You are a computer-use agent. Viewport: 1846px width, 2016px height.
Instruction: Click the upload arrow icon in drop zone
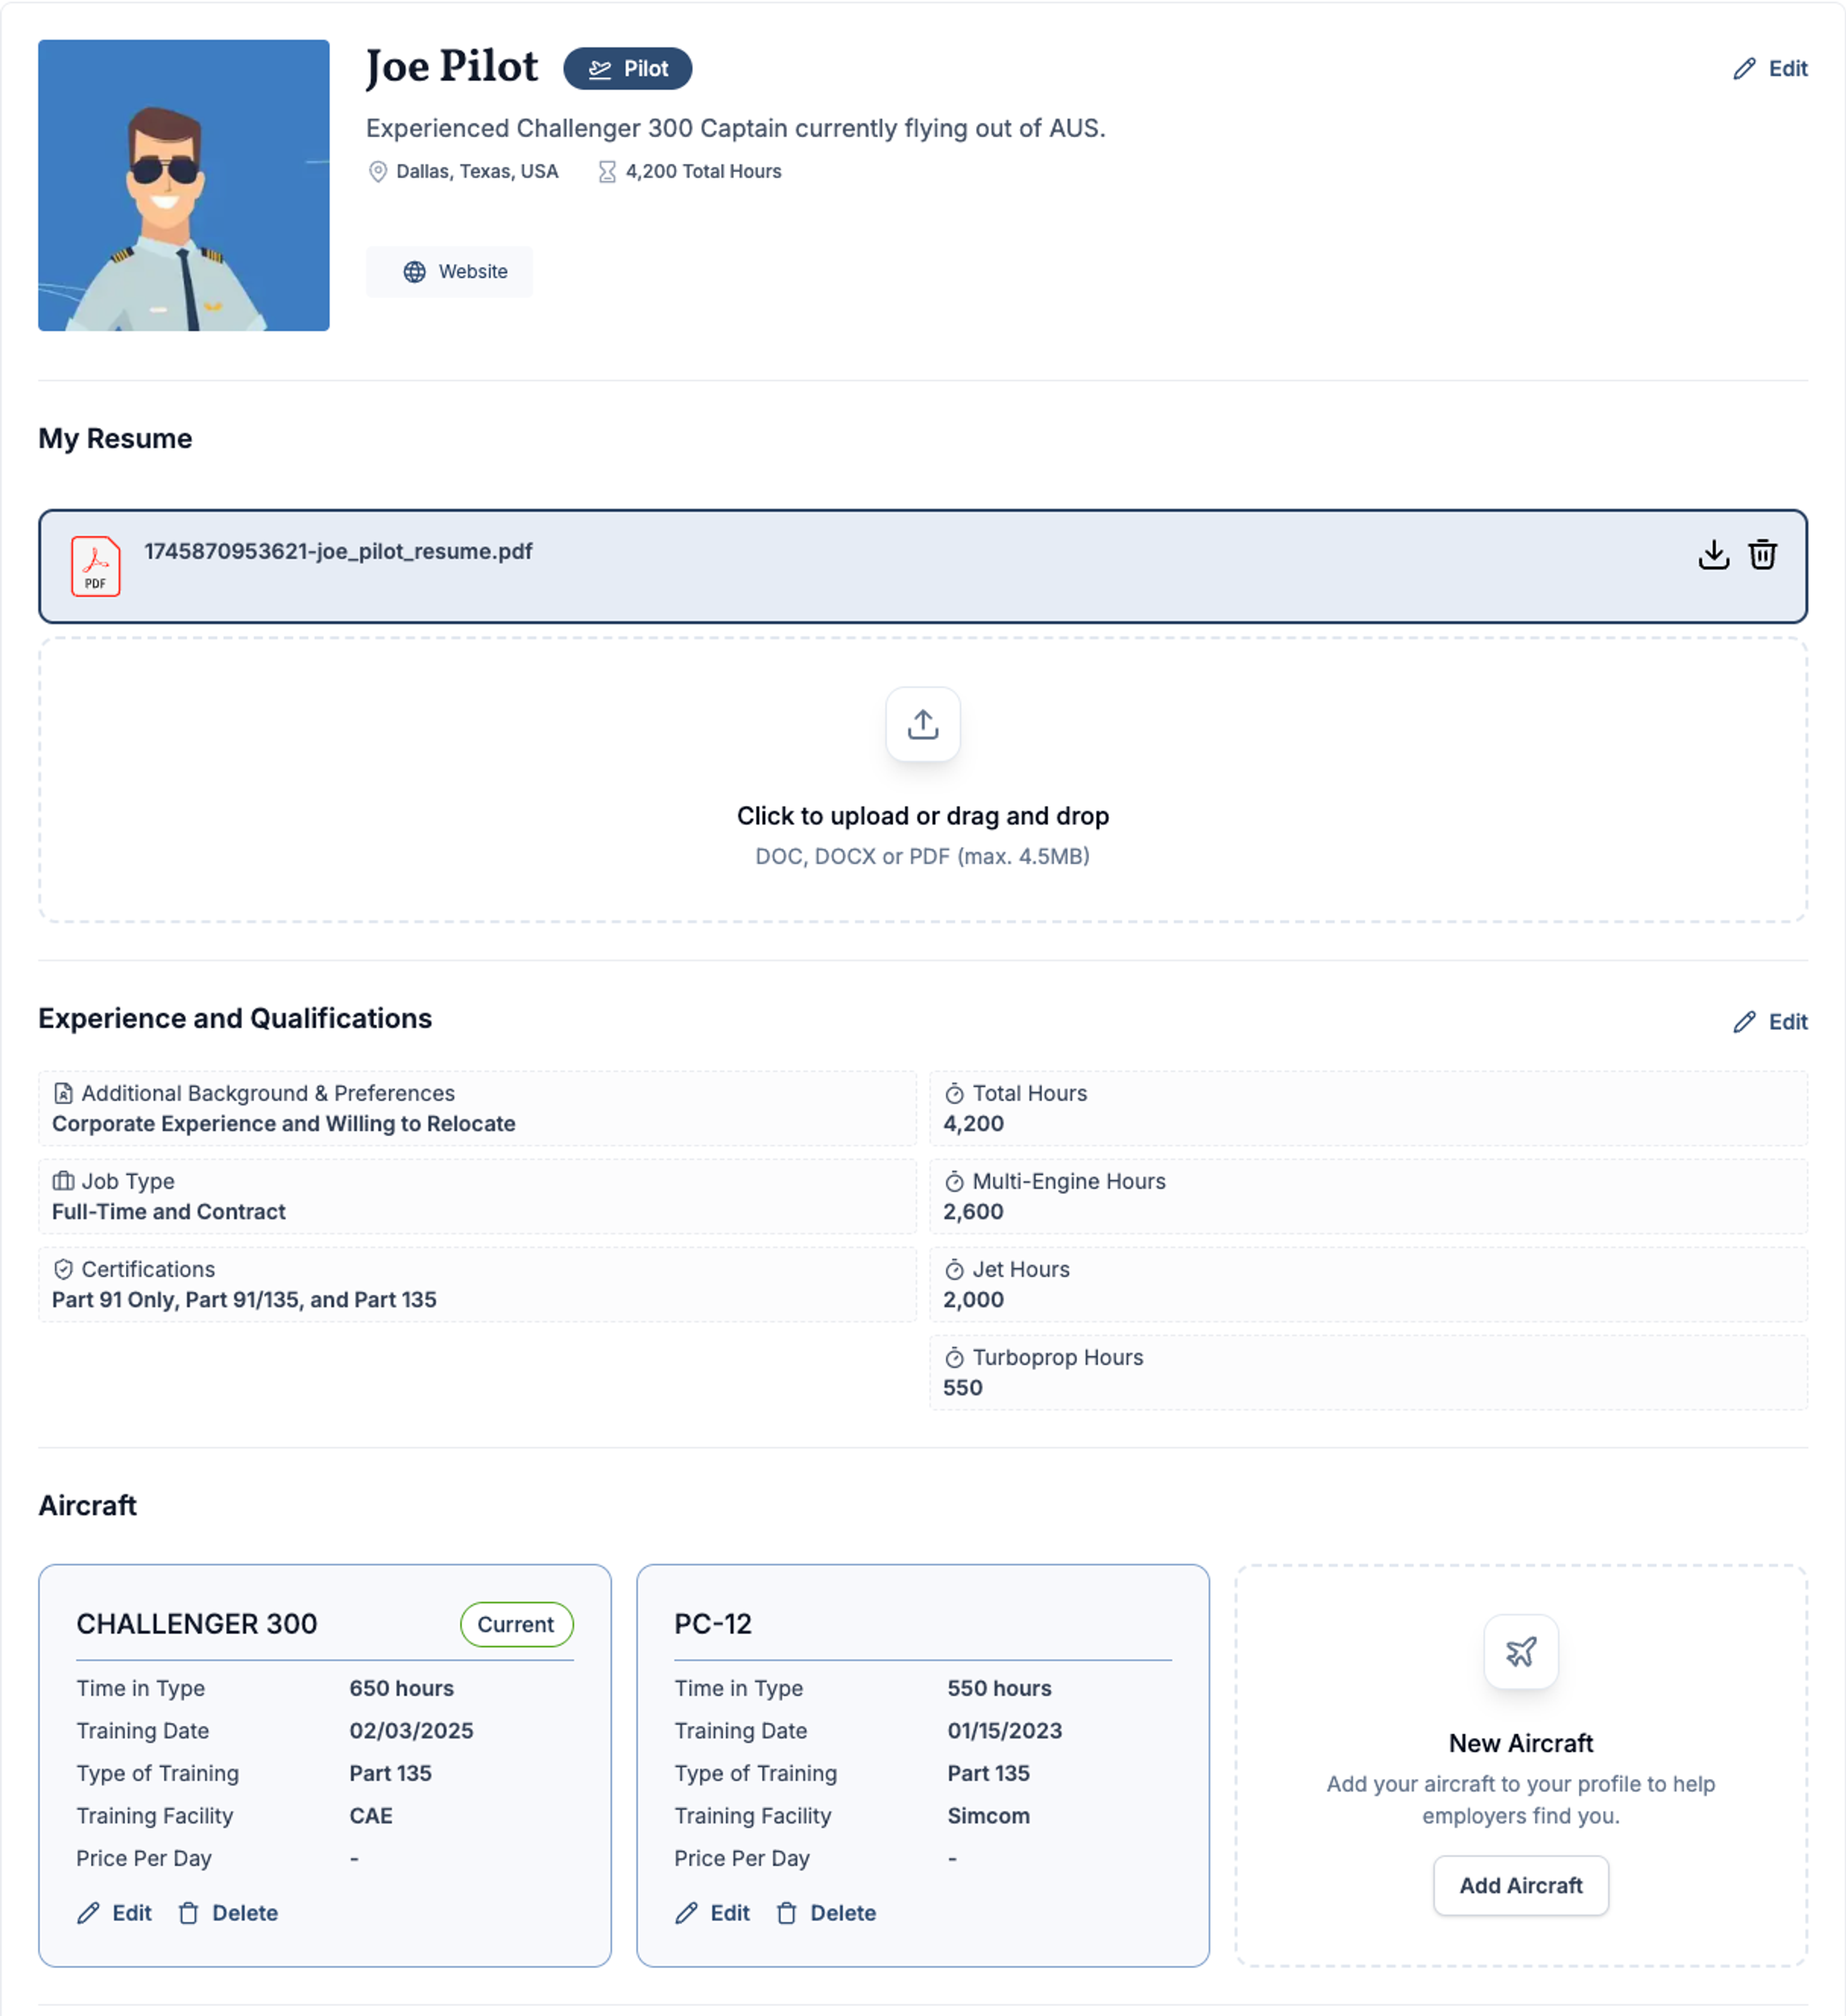(x=922, y=724)
